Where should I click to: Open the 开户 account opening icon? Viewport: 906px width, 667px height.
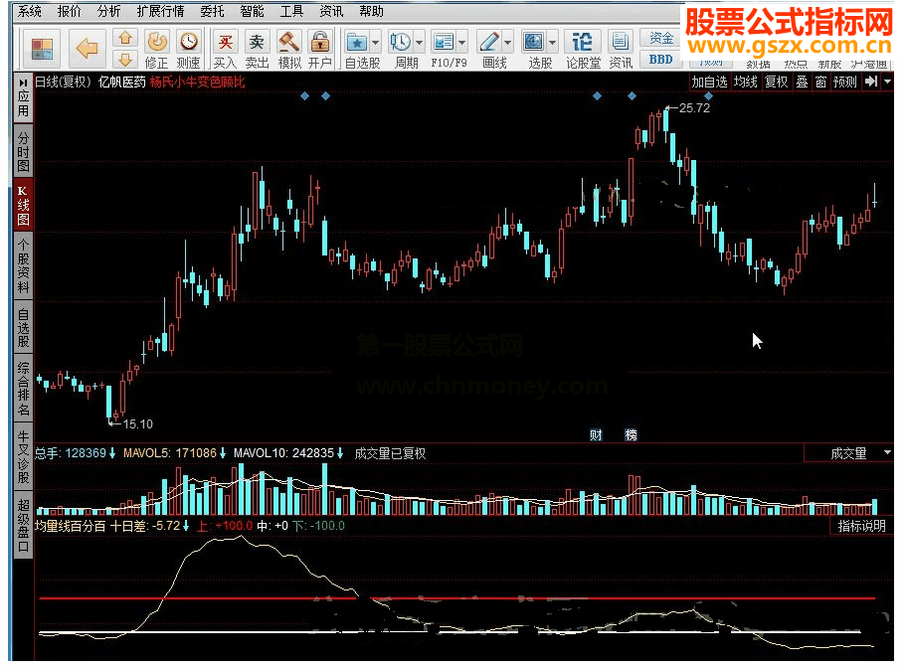(x=319, y=49)
